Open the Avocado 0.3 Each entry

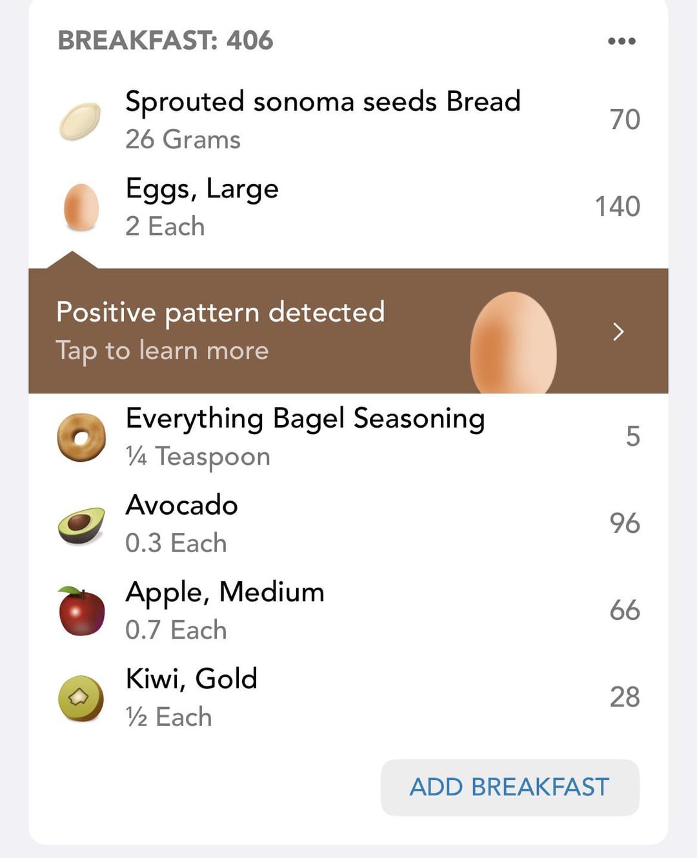[348, 524]
